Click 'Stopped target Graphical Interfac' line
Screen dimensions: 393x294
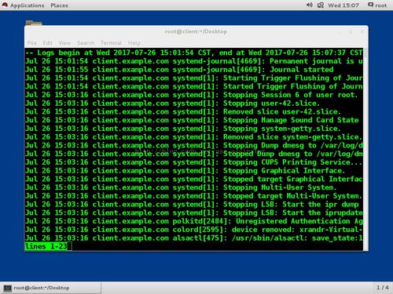[194, 179]
